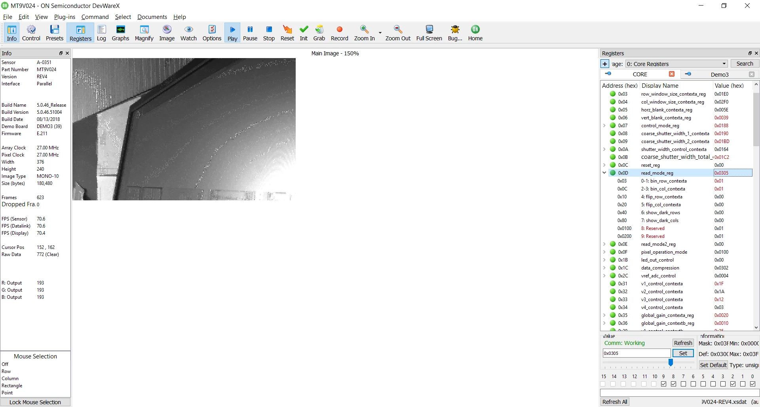Open the Presets toolbar icon
Image resolution: width=760 pixels, height=407 pixels.
(x=55, y=33)
